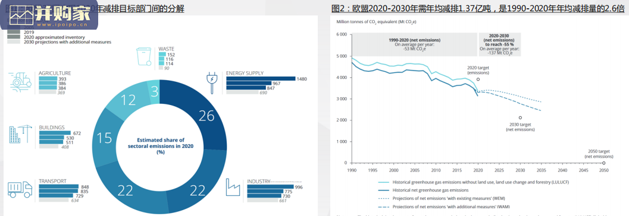Click the 2019 legend color swatch

pyautogui.click(x=14, y=33)
